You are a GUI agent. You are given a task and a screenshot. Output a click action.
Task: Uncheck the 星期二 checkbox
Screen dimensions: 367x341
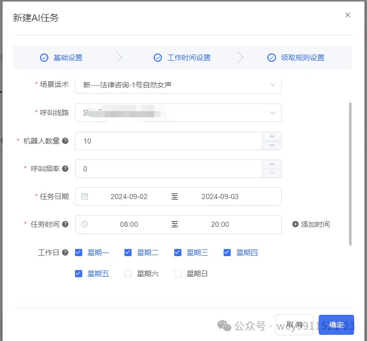128,253
